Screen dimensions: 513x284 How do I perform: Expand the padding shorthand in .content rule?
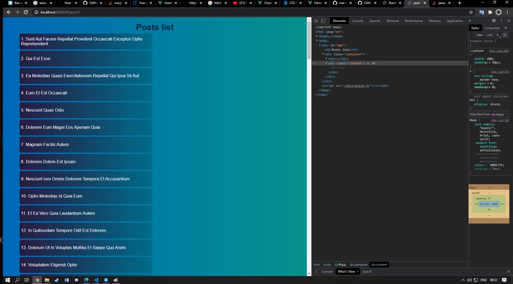pyautogui.click(x=489, y=63)
